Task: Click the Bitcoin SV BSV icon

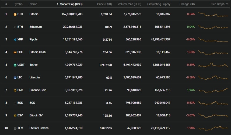Action: pyautogui.click(x=15, y=116)
